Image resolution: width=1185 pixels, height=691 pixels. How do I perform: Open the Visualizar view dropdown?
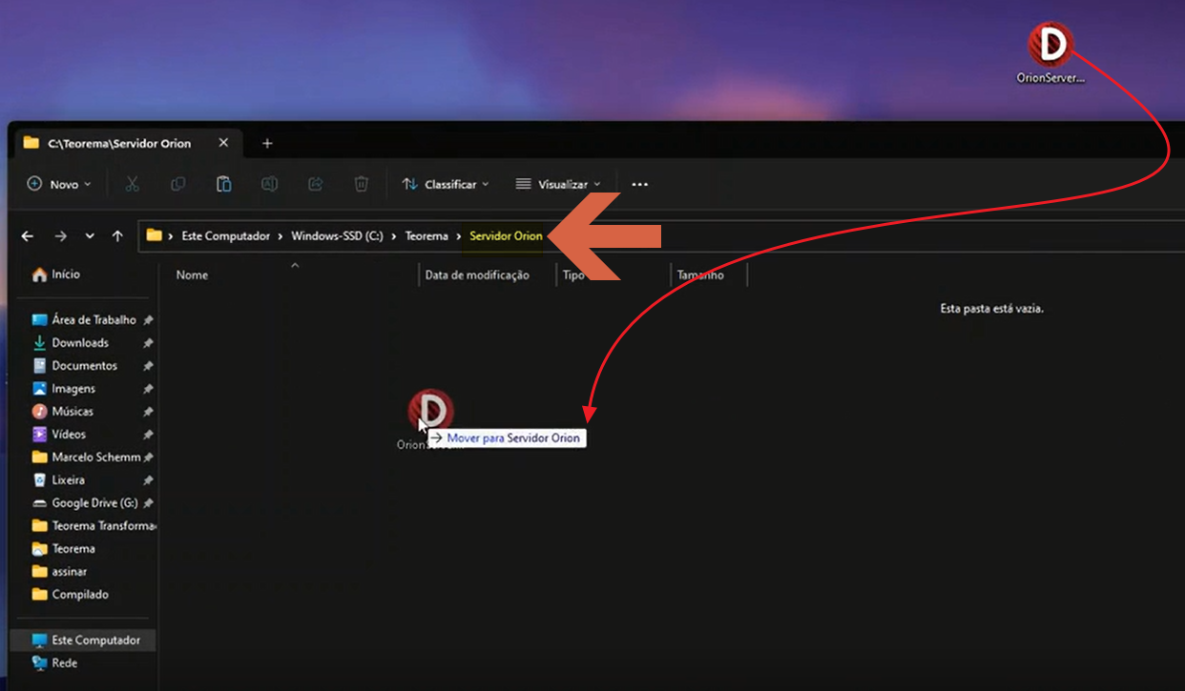pyautogui.click(x=558, y=184)
